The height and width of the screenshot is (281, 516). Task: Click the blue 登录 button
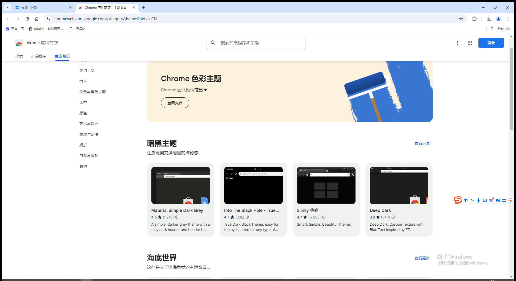coord(491,43)
